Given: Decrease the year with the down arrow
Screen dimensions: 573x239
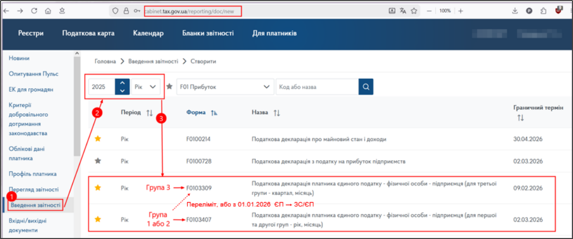Looking at the screenshot, I should pos(122,91).
